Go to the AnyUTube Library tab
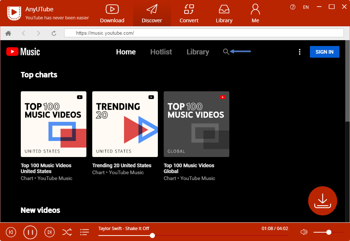The width and height of the screenshot is (350, 241). tap(224, 14)
